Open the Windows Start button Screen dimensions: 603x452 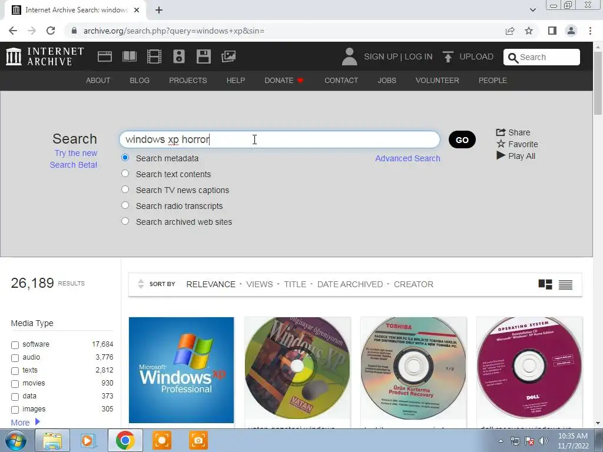(x=16, y=441)
